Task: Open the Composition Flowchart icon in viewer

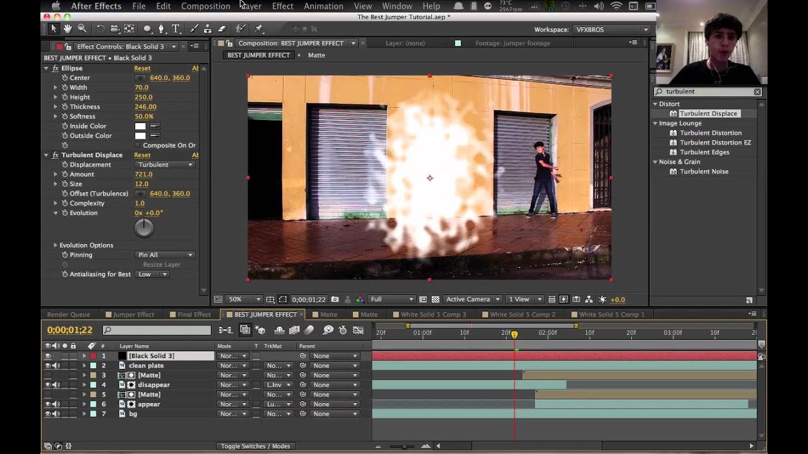Action: (588, 300)
